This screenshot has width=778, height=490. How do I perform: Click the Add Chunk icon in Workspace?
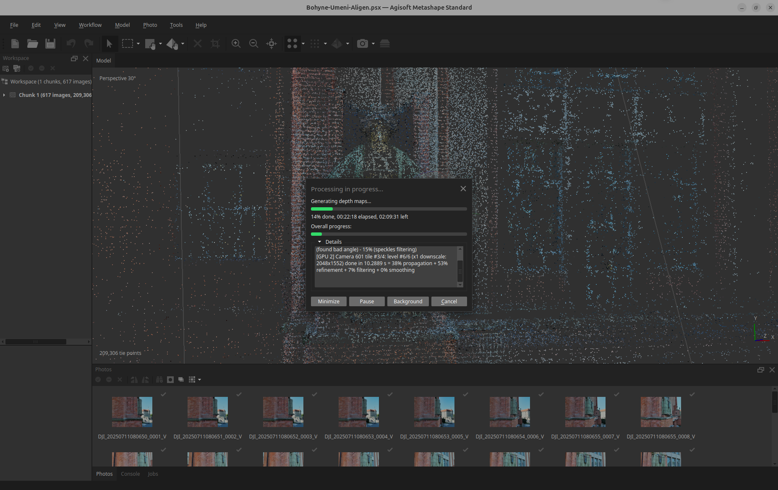[6, 68]
